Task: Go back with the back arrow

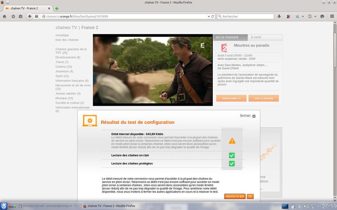Action: tap(30, 16)
